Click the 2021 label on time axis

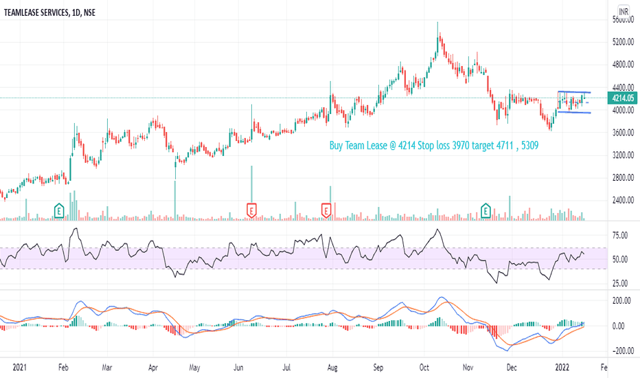[x=20, y=368]
